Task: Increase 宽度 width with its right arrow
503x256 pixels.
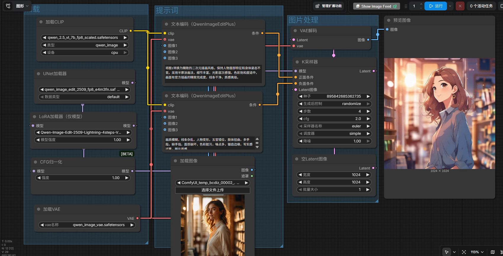Action: [x=368, y=175]
